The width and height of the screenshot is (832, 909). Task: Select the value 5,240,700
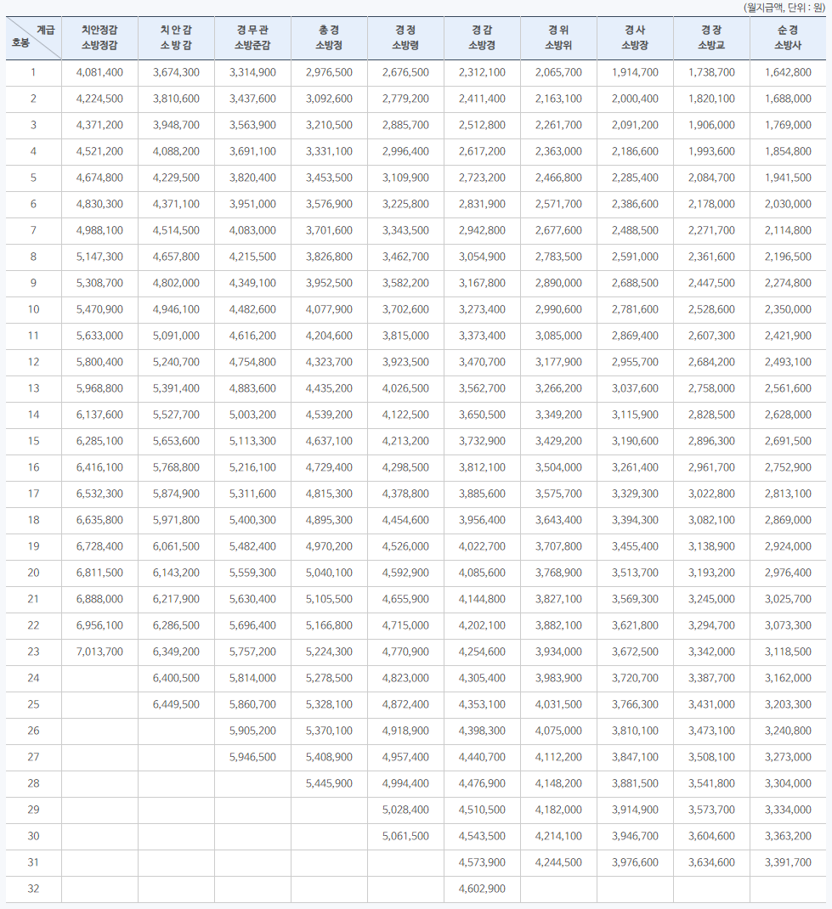pos(176,362)
